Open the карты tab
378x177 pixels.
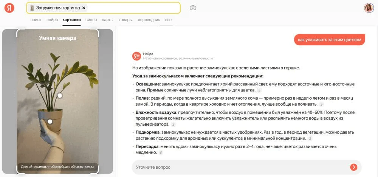point(108,20)
